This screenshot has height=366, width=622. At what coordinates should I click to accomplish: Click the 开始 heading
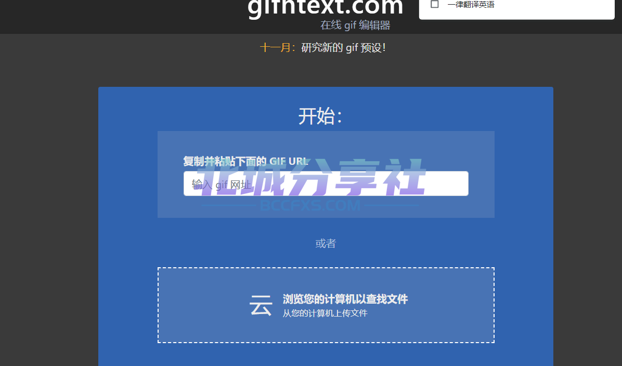(320, 116)
